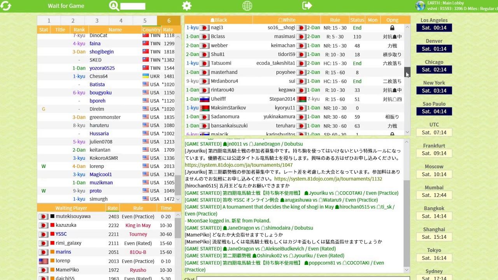Click the up arrow of game list scrollbar
The width and height of the screenshot is (498, 280).
click(x=407, y=27)
